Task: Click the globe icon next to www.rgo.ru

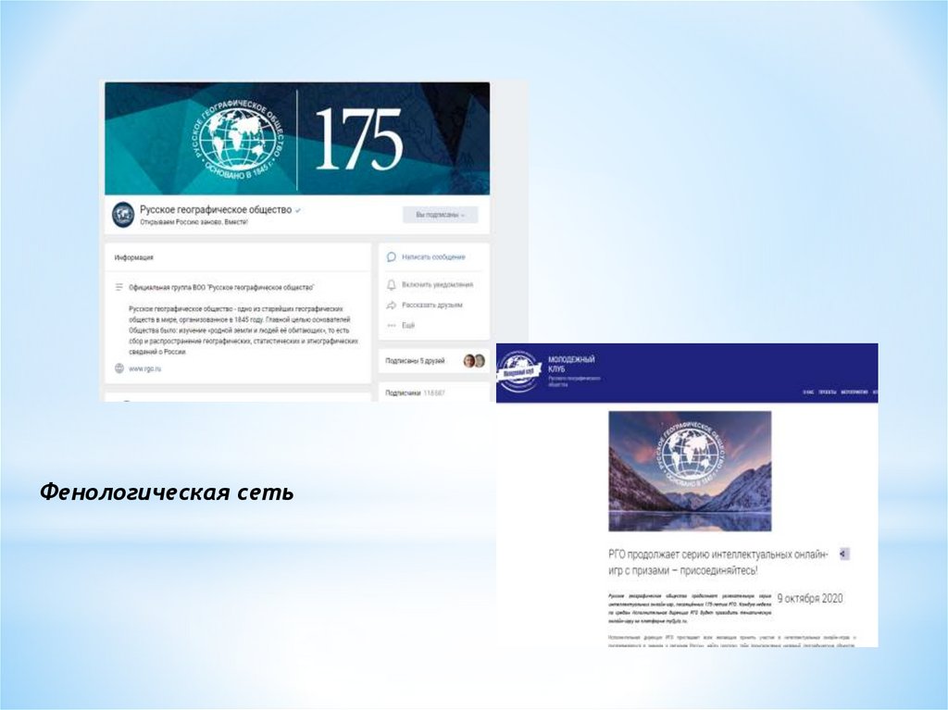Action: [x=119, y=368]
